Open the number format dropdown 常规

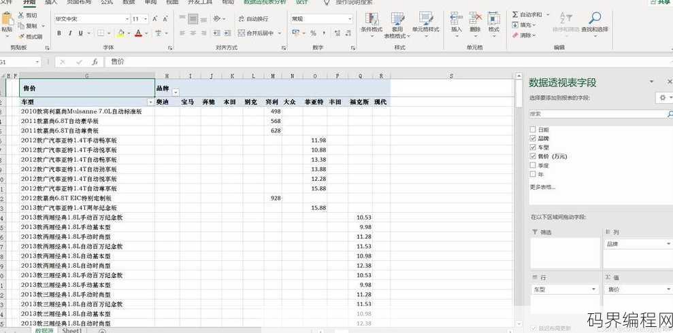[350, 19]
